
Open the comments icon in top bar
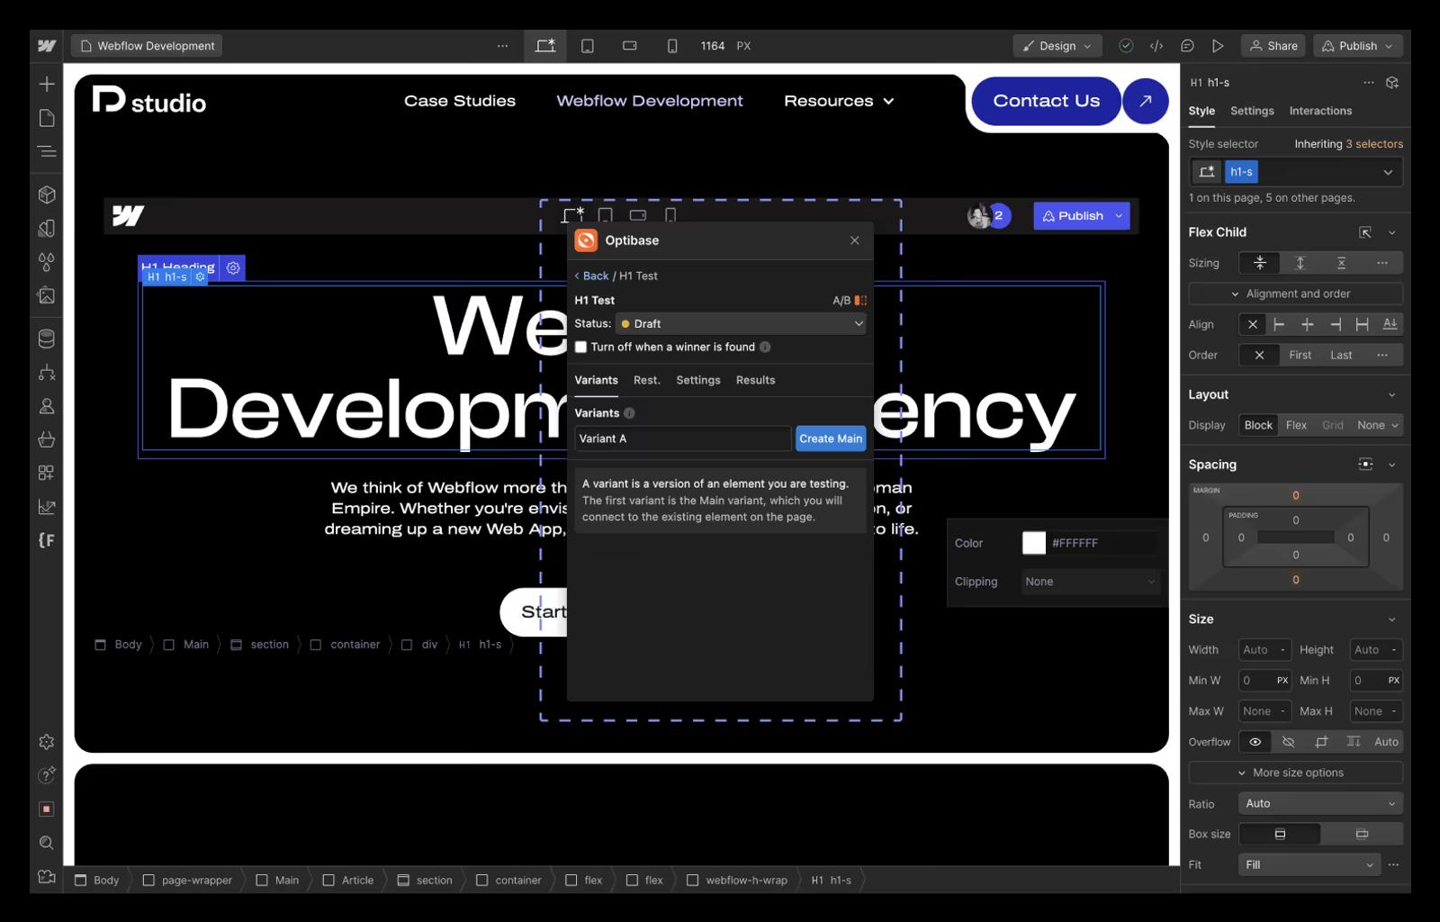[1187, 46]
